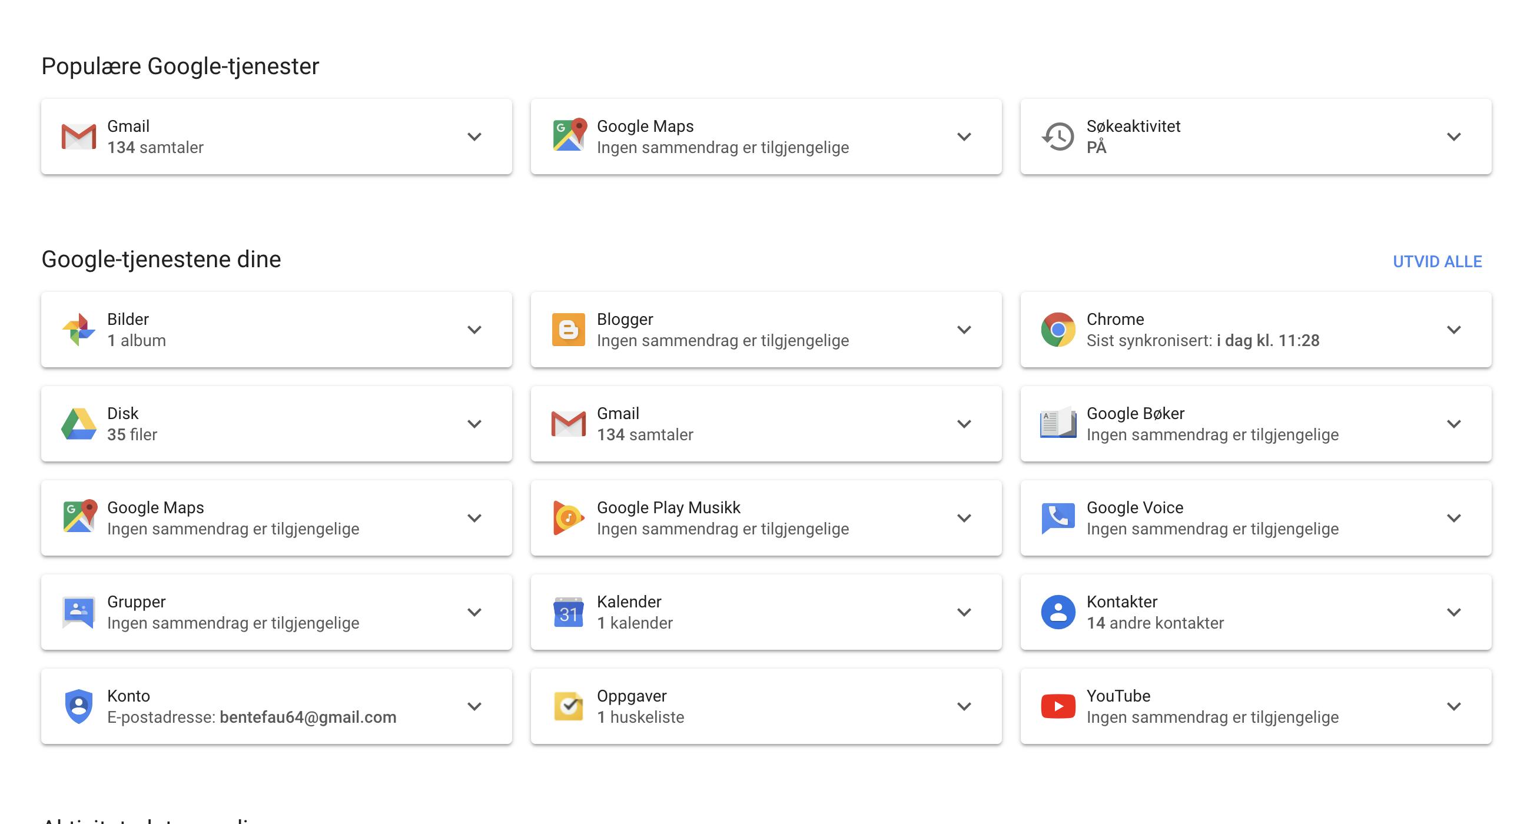The height and width of the screenshot is (824, 1527).
Task: Click the Google Play Musikk icon
Action: click(569, 517)
